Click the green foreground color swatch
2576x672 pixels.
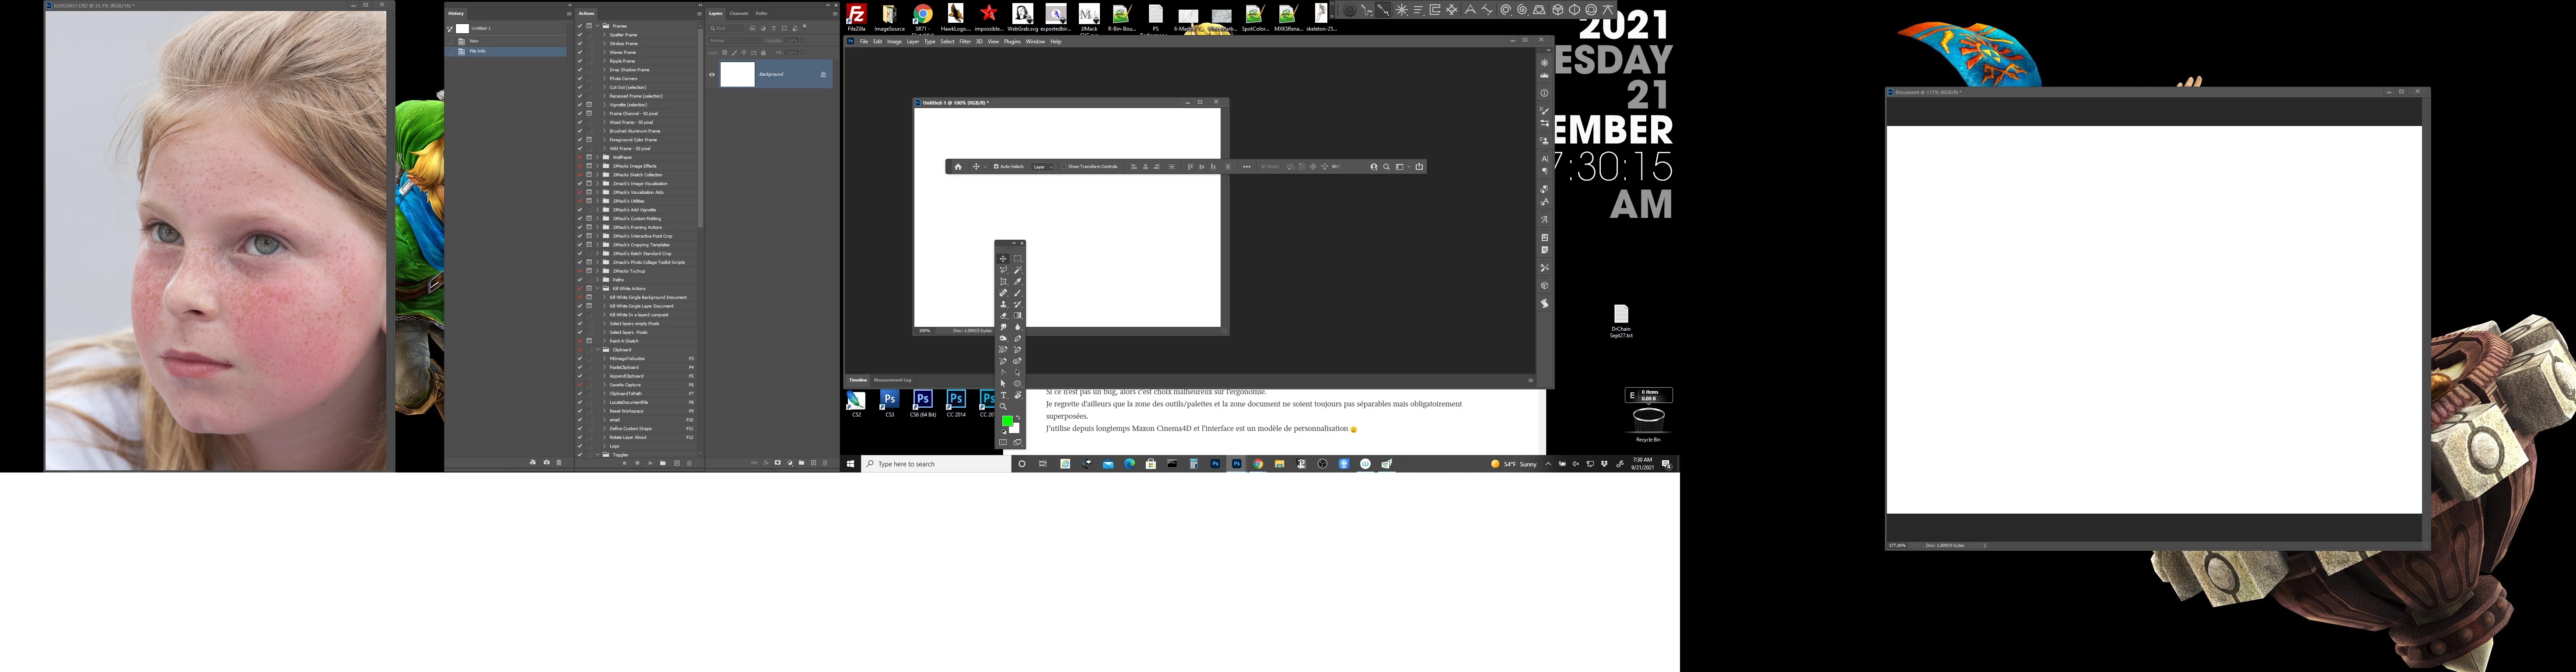[x=1007, y=421]
